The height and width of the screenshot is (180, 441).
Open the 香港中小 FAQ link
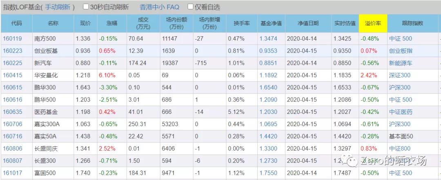pyautogui.click(x=159, y=7)
